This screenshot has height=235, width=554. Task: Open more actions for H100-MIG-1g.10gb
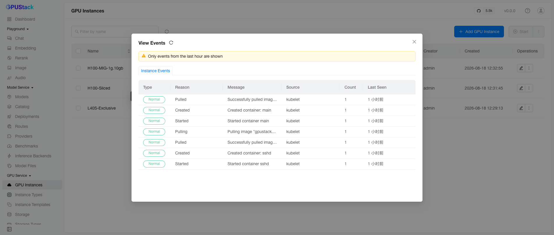coord(529,68)
